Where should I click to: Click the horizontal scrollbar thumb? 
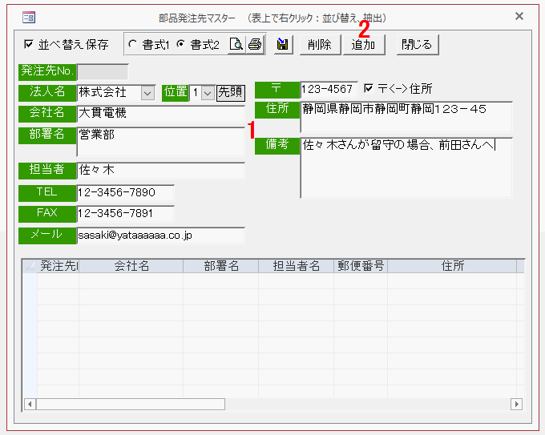[x=131, y=404]
